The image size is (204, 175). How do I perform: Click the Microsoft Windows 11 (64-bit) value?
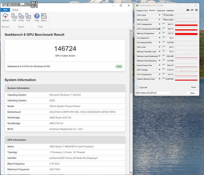65,95
